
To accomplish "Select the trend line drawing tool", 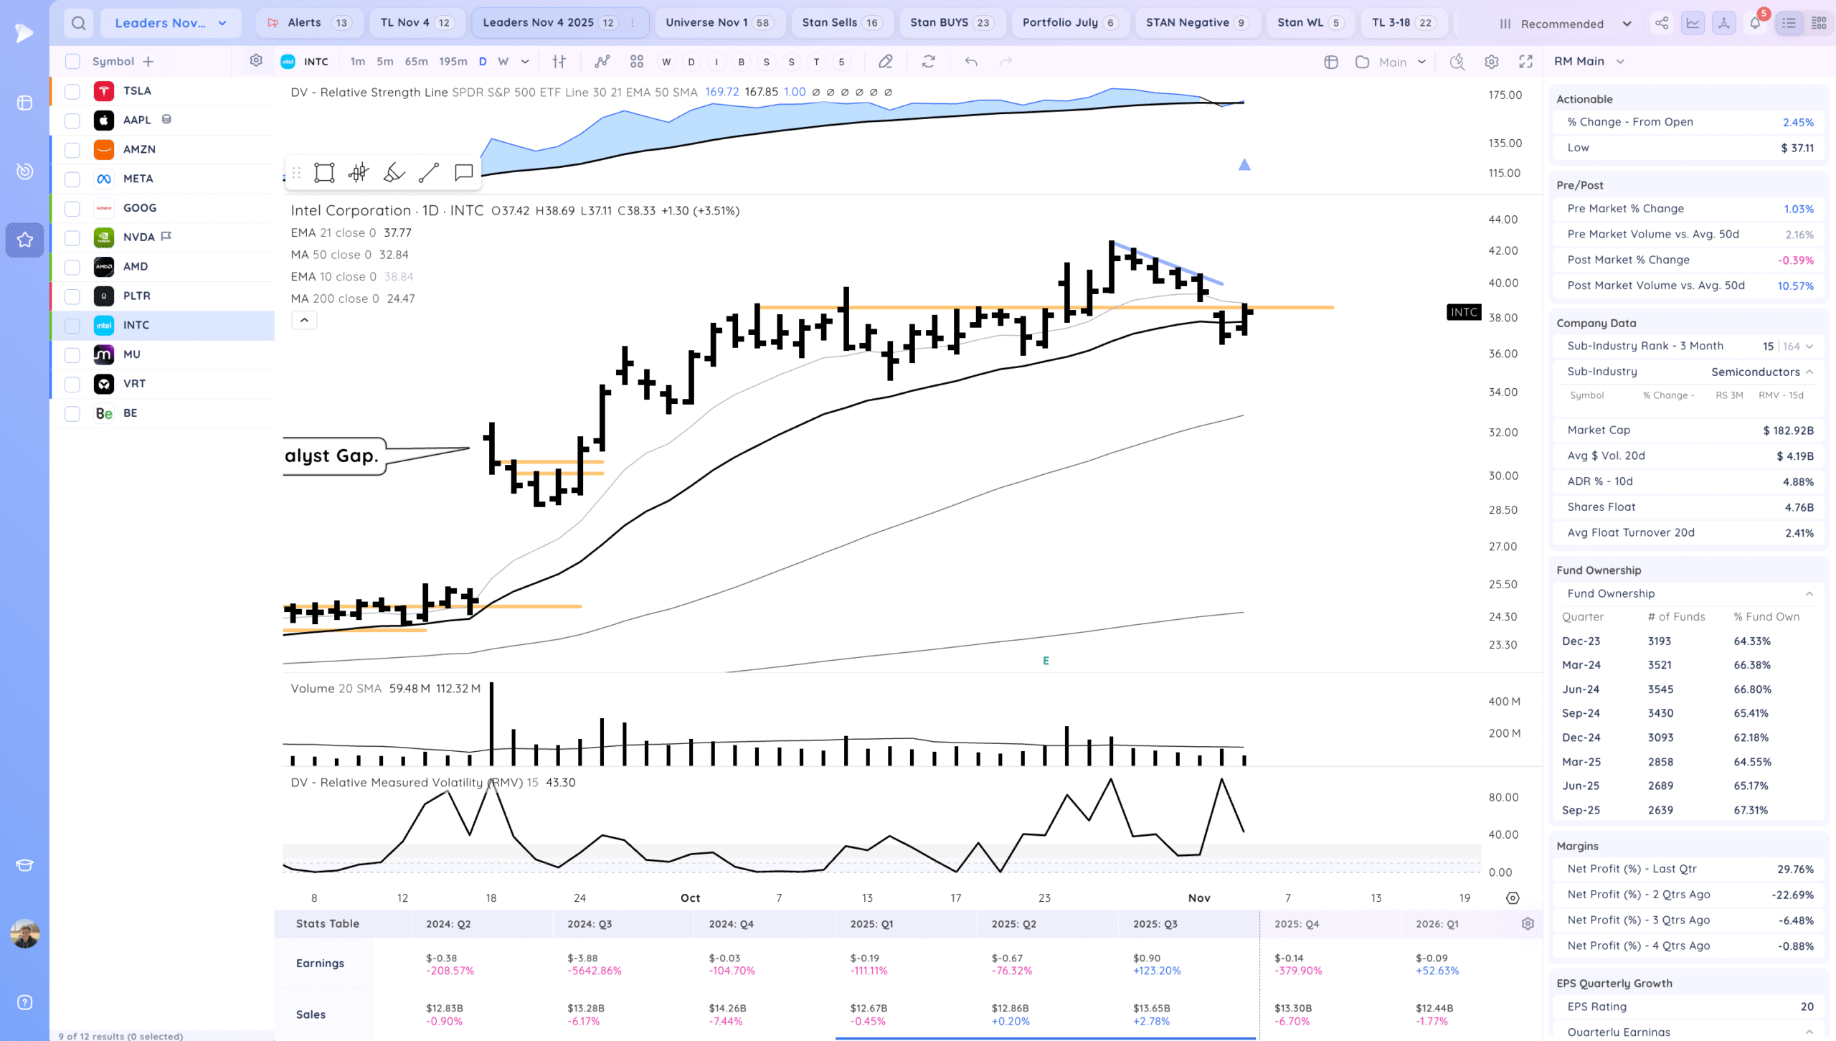I will click(x=429, y=172).
